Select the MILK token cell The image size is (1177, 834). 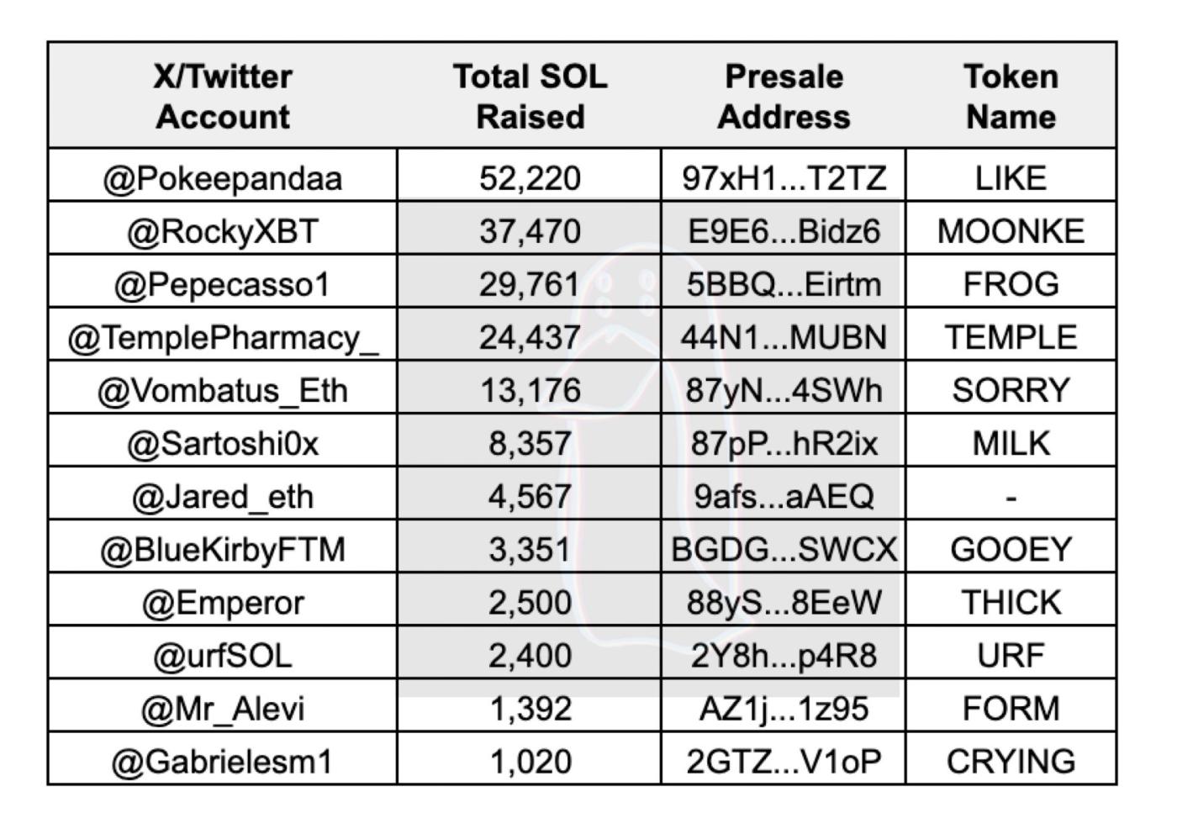pyautogui.click(x=1011, y=443)
